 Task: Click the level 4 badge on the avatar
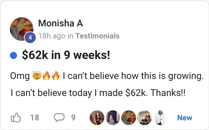click(30, 38)
